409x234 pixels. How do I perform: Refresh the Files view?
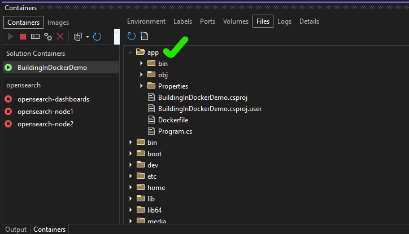tap(132, 36)
